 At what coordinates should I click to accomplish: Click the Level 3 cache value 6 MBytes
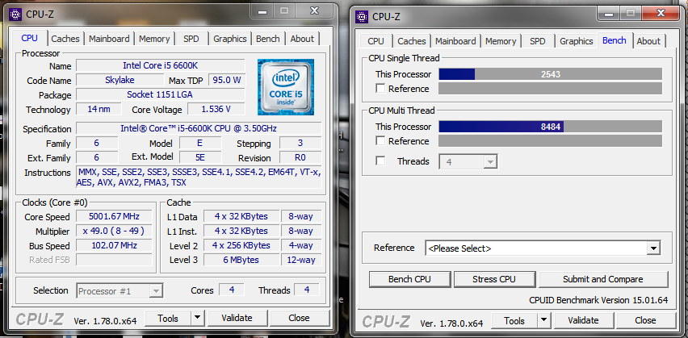(x=241, y=260)
